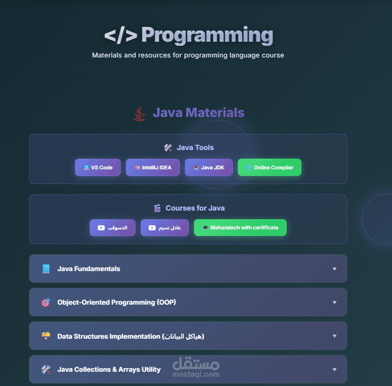The image size is (392, 386).
Task: Expand Java Collections & Arrays Utility section
Action: (188, 369)
